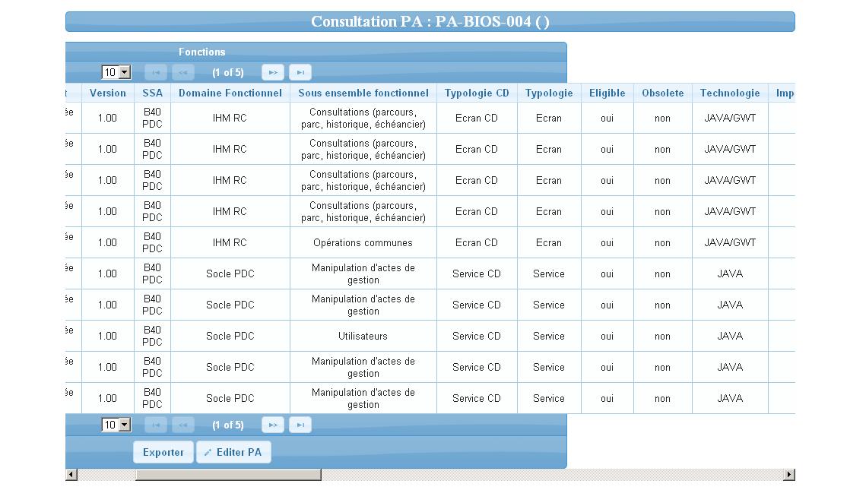The width and height of the screenshot is (866, 490).
Task: Select Socle PDC in Utilisateurs row
Action: (230, 336)
